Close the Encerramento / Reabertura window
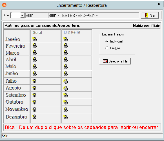This screenshot has width=164, height=141. click(x=159, y=4)
